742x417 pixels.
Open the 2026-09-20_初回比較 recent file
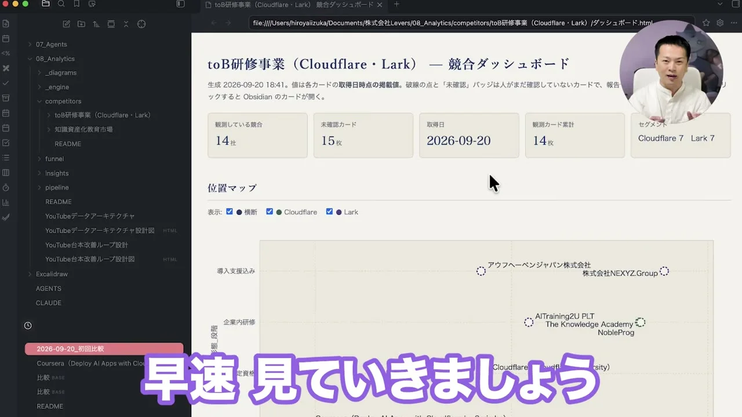pyautogui.click(x=104, y=349)
